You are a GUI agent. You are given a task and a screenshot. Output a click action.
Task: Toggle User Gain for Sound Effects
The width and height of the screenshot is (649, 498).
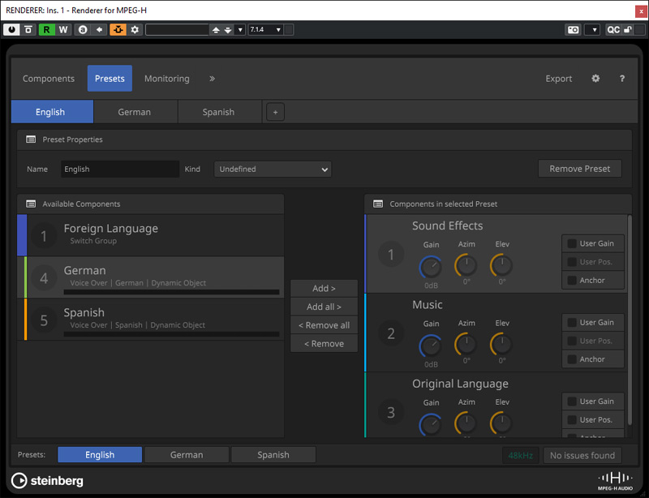pyautogui.click(x=593, y=243)
